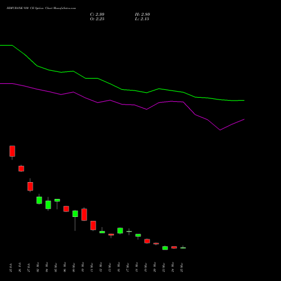The width and height of the screenshot is (281, 281).
Task: Click the HDFCBANK 920 CE Option chart title
Action: point(41,8)
